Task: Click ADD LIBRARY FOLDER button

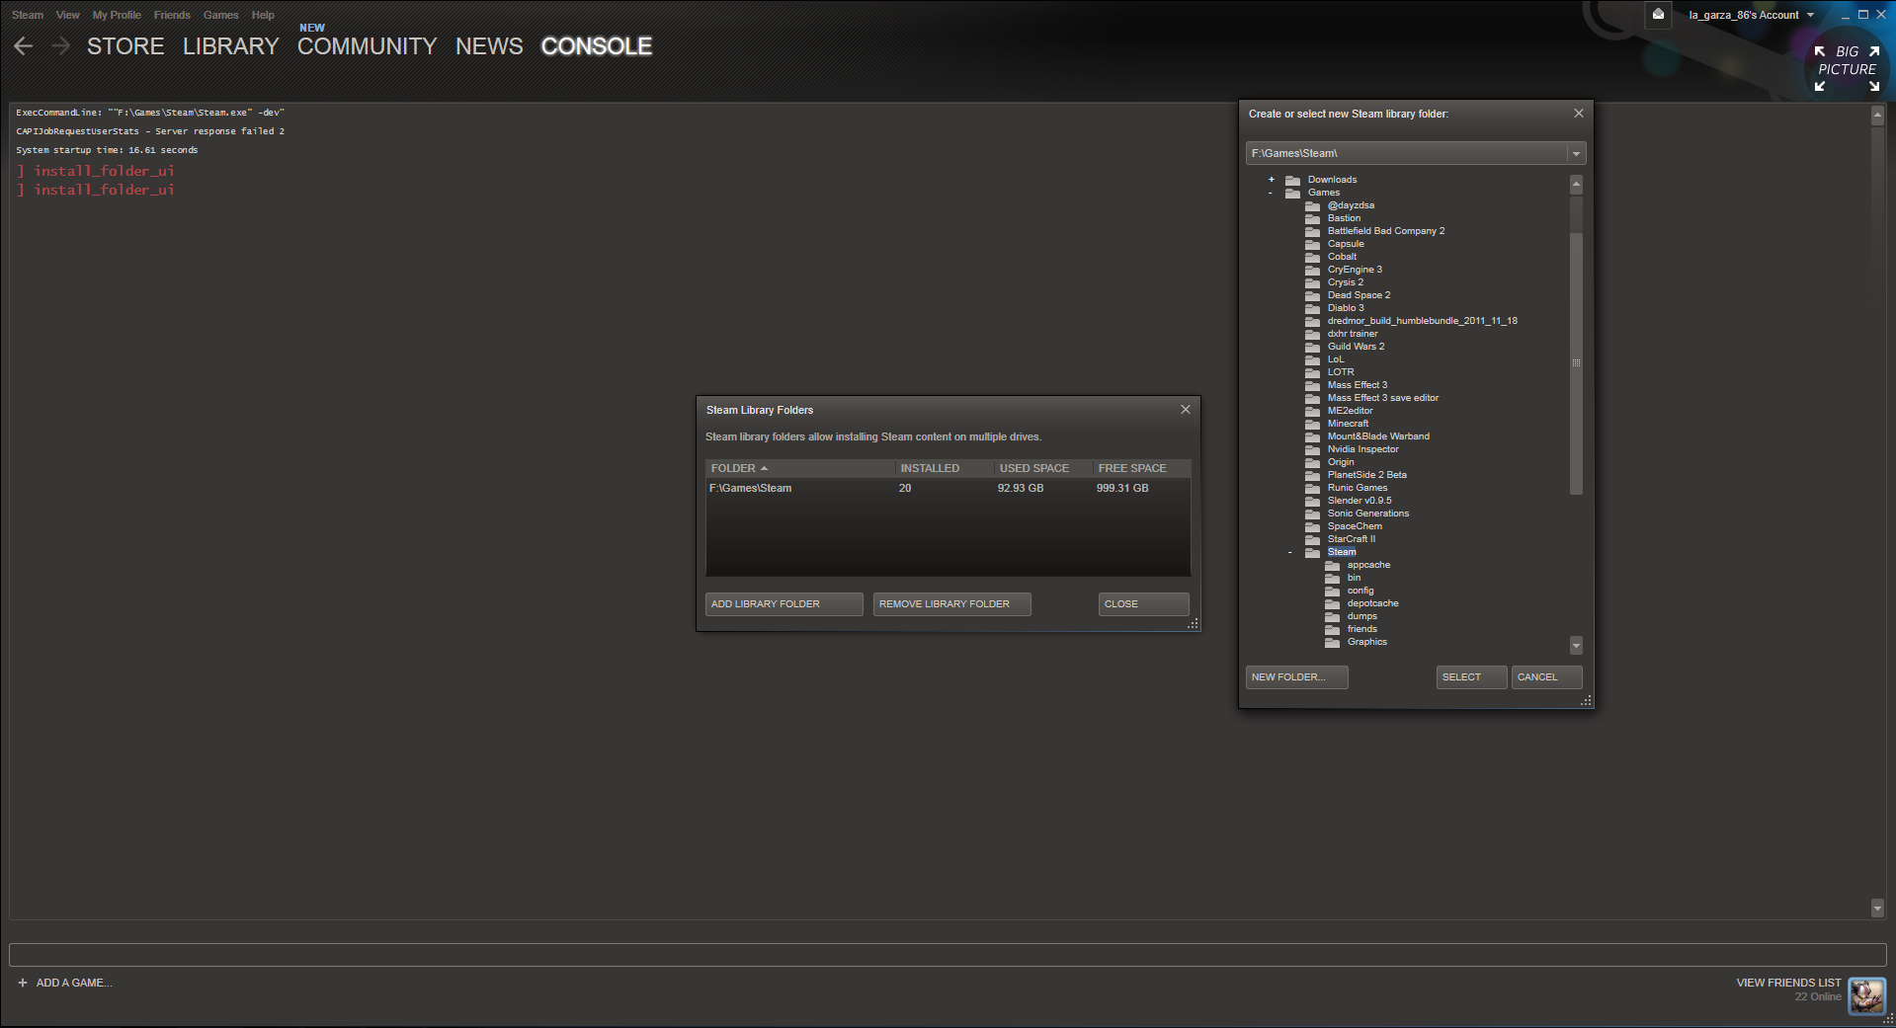Action: 784,604
